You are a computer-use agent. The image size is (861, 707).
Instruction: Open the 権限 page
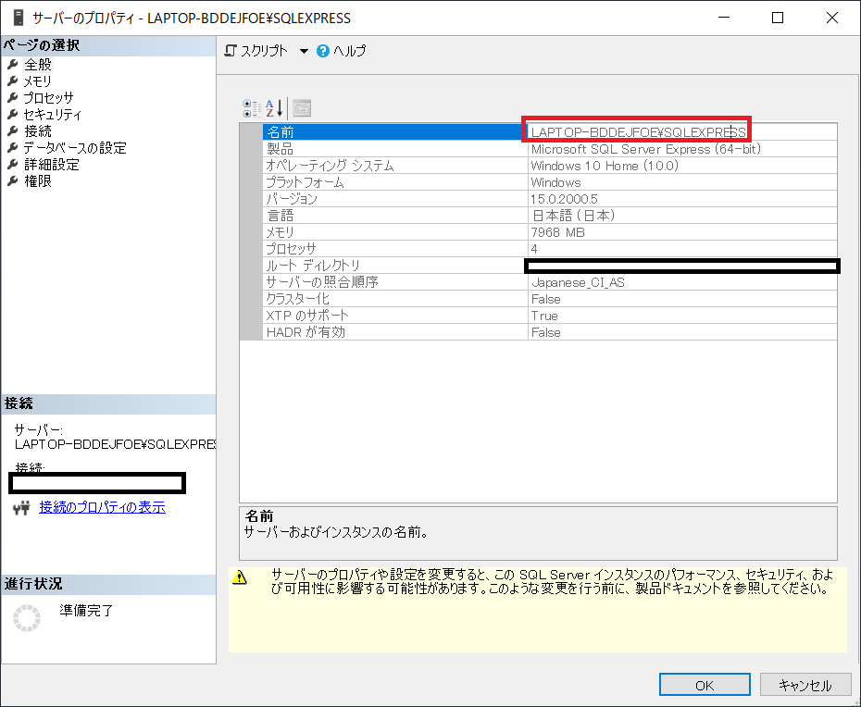pos(38,180)
